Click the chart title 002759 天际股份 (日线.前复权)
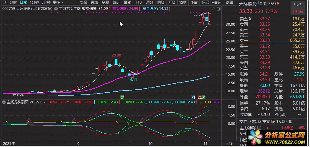This screenshot has height=147, width=310. (27, 9)
